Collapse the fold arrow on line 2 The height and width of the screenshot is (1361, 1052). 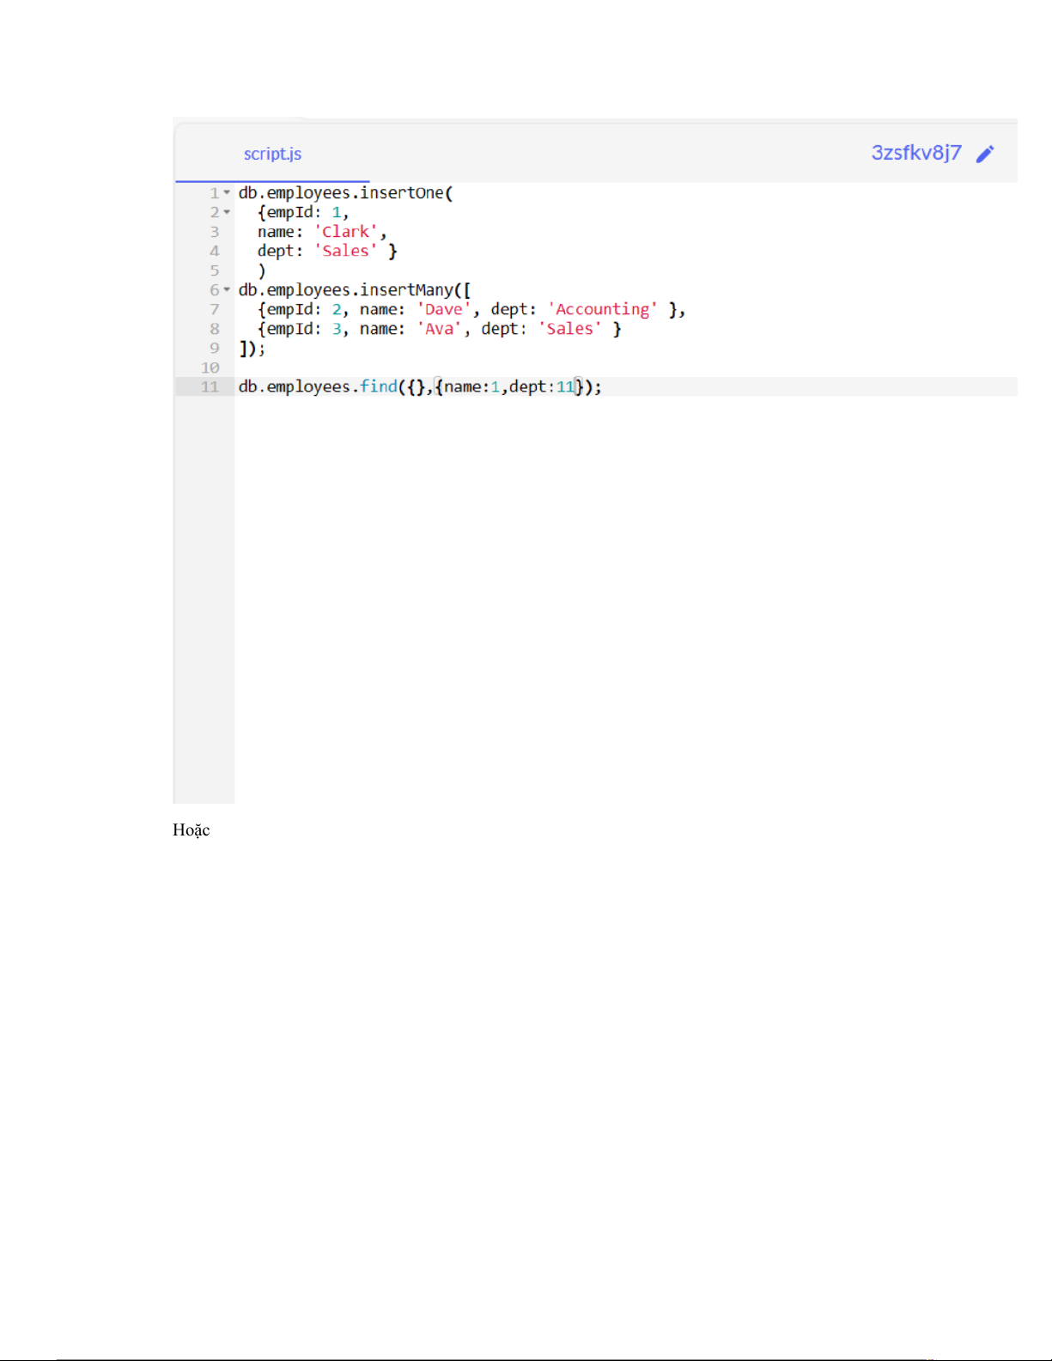tap(227, 212)
